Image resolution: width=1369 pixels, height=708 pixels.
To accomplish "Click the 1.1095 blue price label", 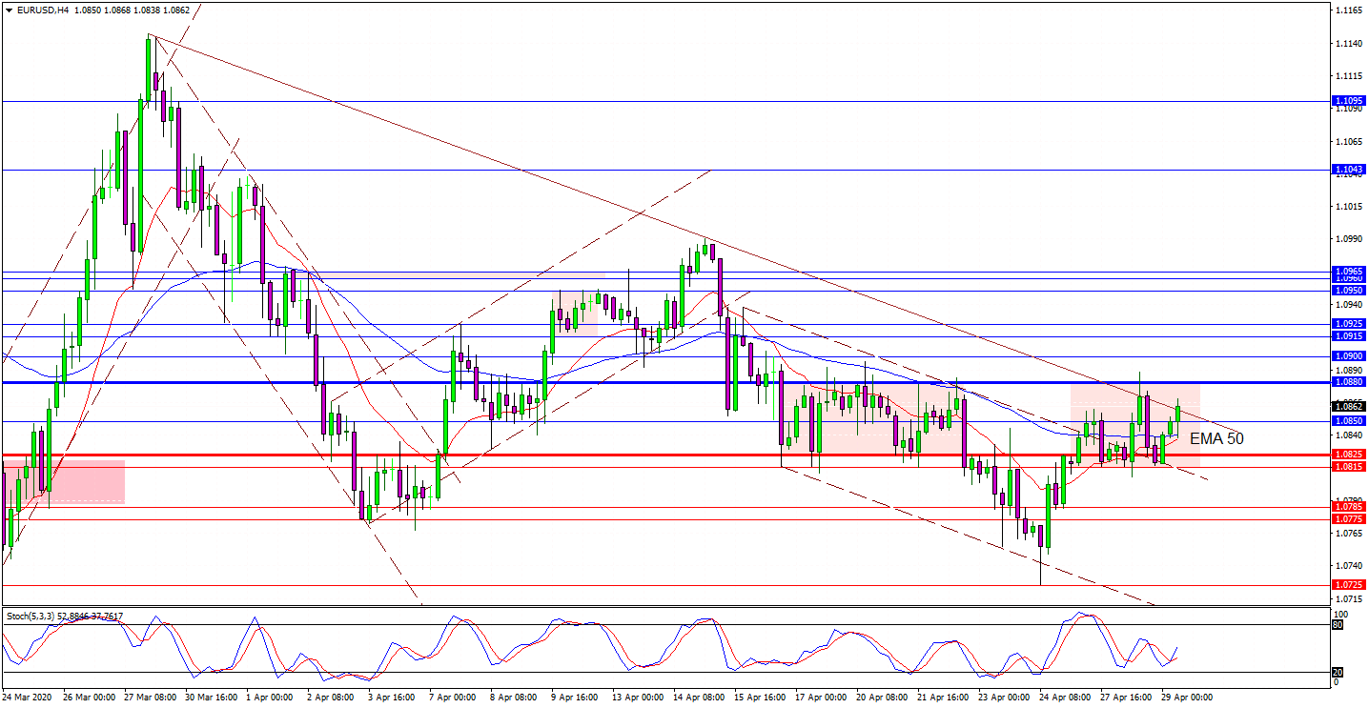I will pyautogui.click(x=1348, y=101).
